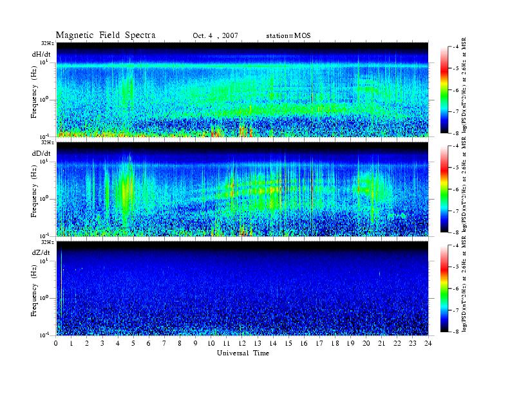Click the bottom panel color scale bar
Image resolution: width=510 pixels, height=394 pixels.
444,288
